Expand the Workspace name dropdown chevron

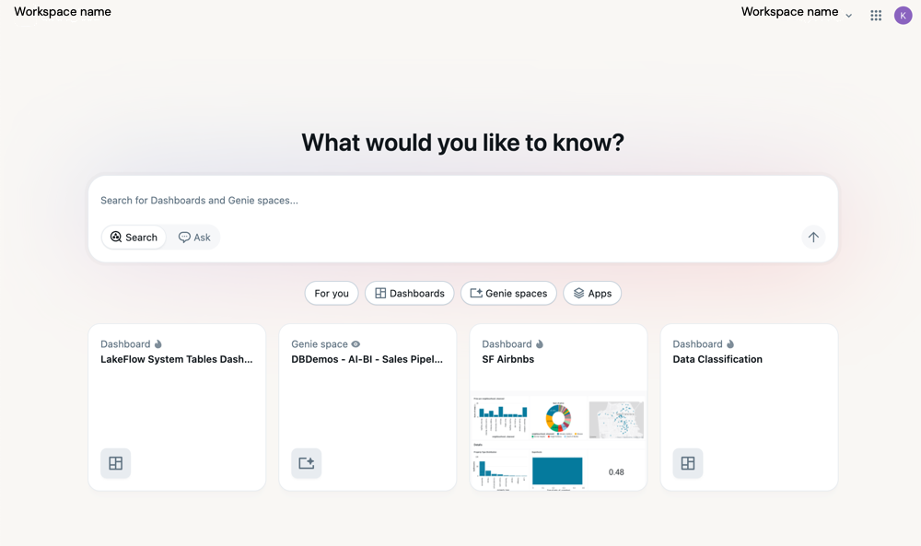(849, 16)
